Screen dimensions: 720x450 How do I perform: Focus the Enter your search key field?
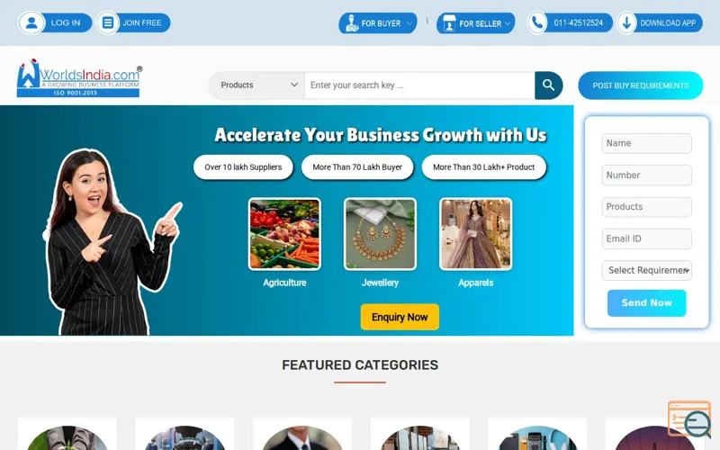(419, 85)
